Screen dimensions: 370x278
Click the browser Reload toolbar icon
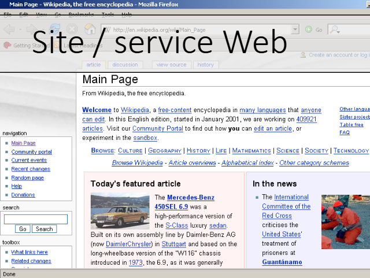click(54, 29)
